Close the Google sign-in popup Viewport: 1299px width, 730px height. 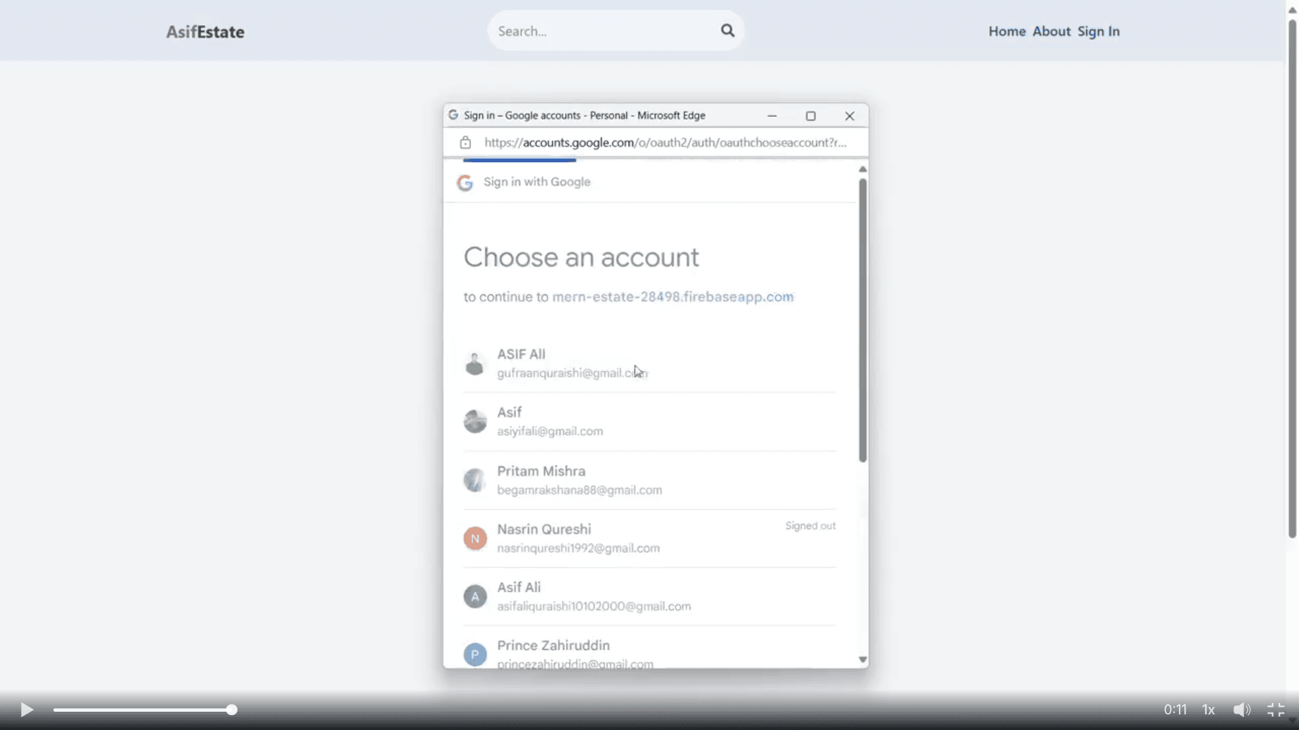pos(850,116)
